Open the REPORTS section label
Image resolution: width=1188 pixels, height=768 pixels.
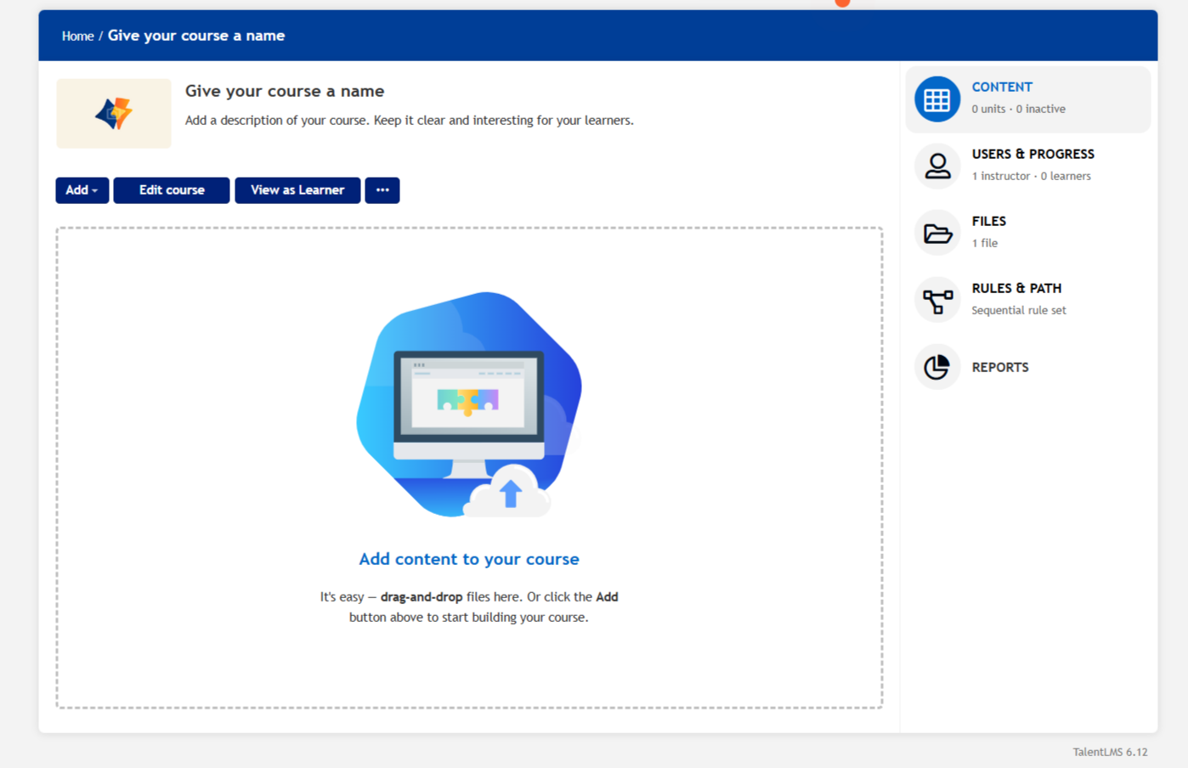(1000, 367)
